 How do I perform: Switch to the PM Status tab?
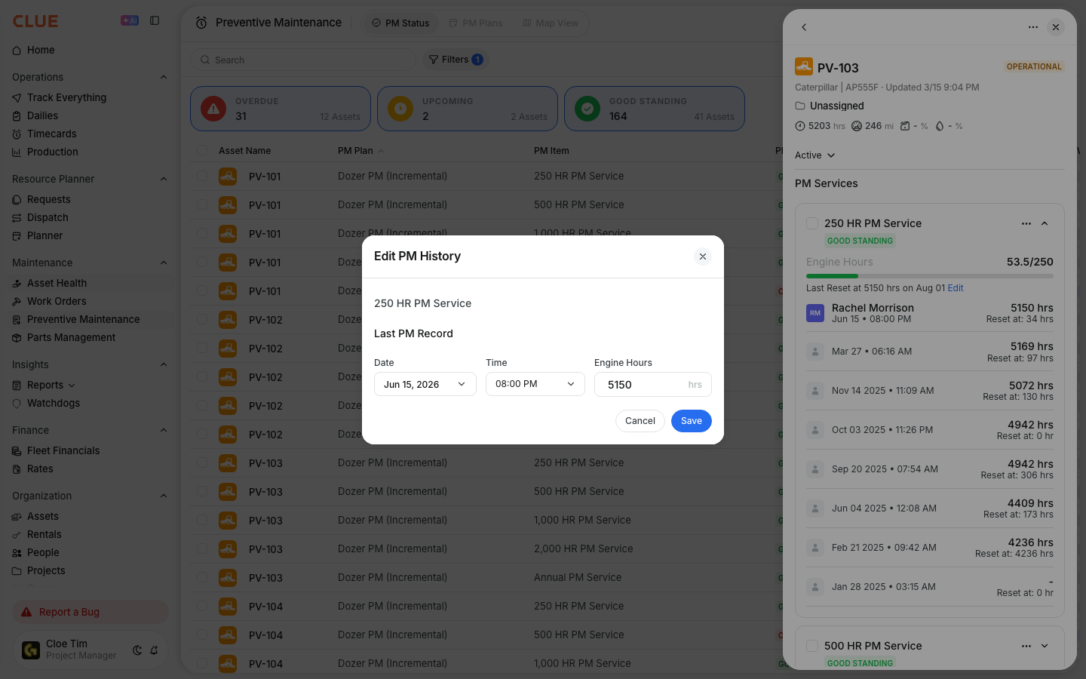(400, 23)
